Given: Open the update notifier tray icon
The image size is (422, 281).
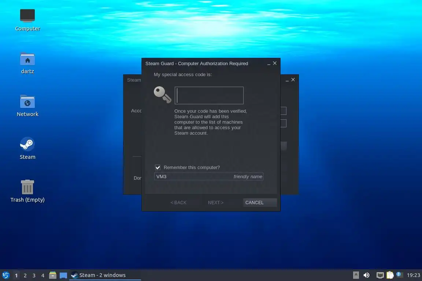Looking at the screenshot, I should pyautogui.click(x=399, y=275).
